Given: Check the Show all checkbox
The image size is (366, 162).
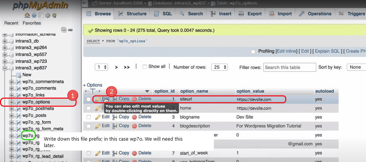Looking at the screenshot, I should (x=144, y=67).
